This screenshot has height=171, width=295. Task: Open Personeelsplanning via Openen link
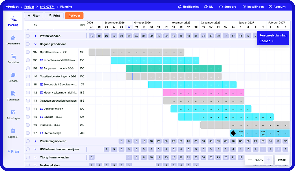[x=265, y=41]
